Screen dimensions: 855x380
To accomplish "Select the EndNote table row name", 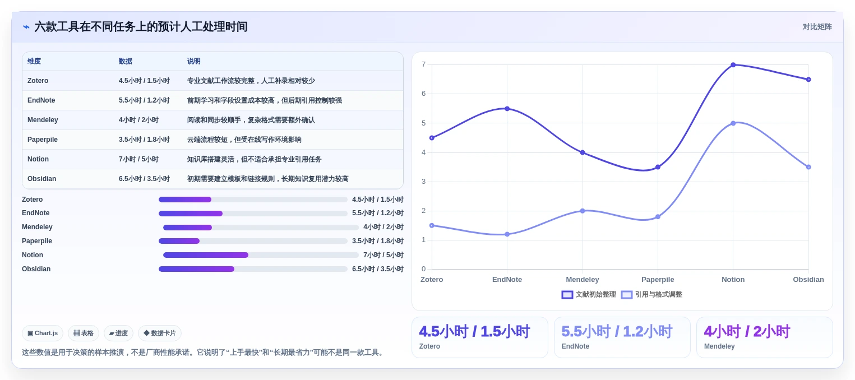I will point(41,100).
